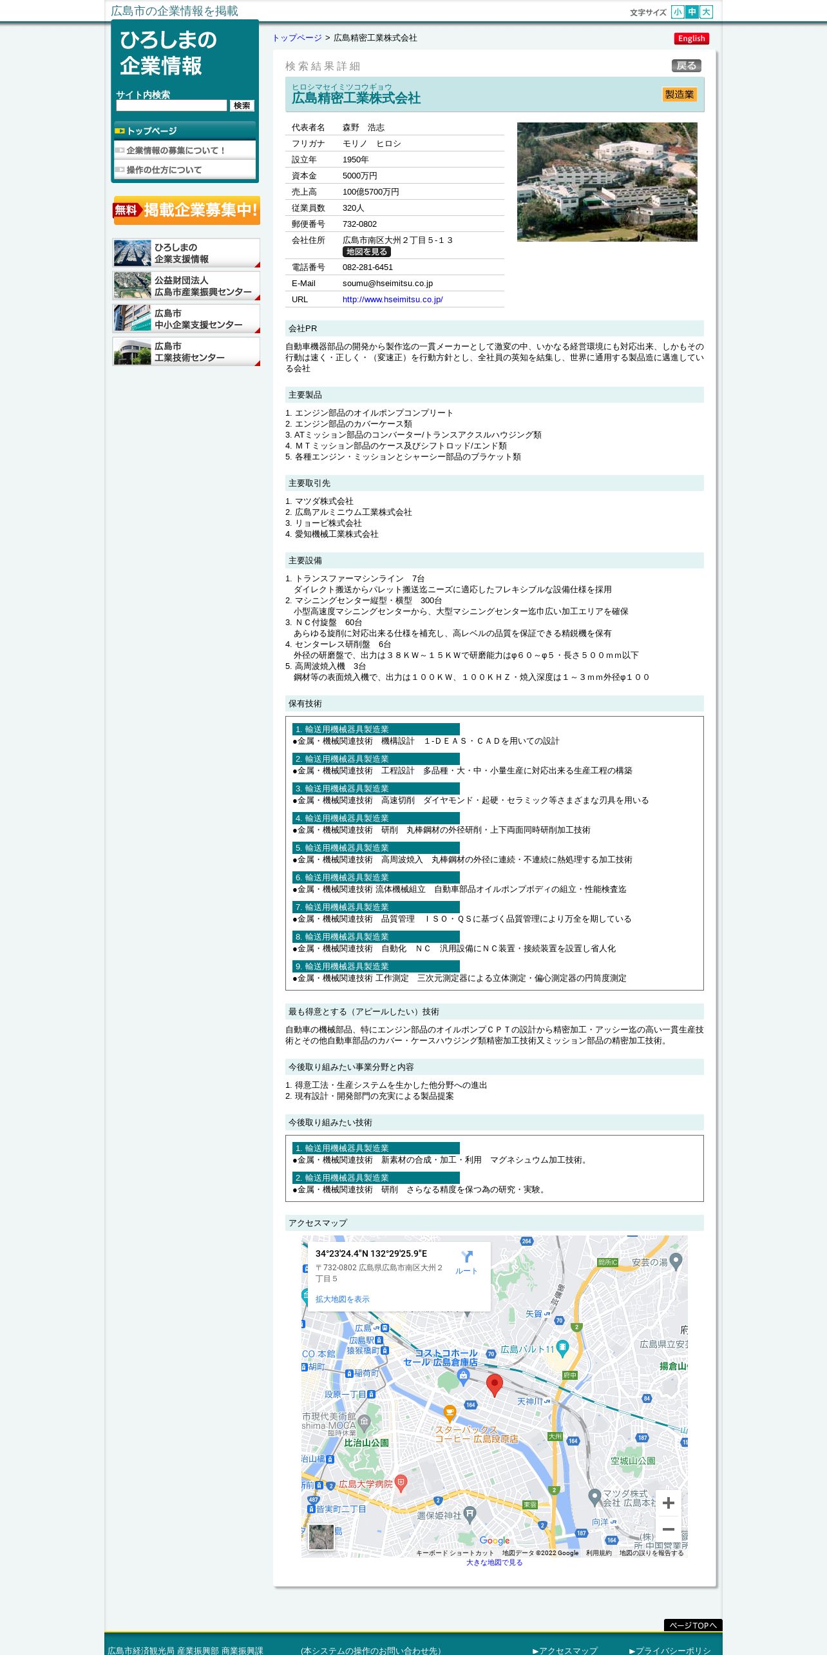Screen dimensions: 827x1655
Task: Switch the page to English
Action: pos(692,39)
